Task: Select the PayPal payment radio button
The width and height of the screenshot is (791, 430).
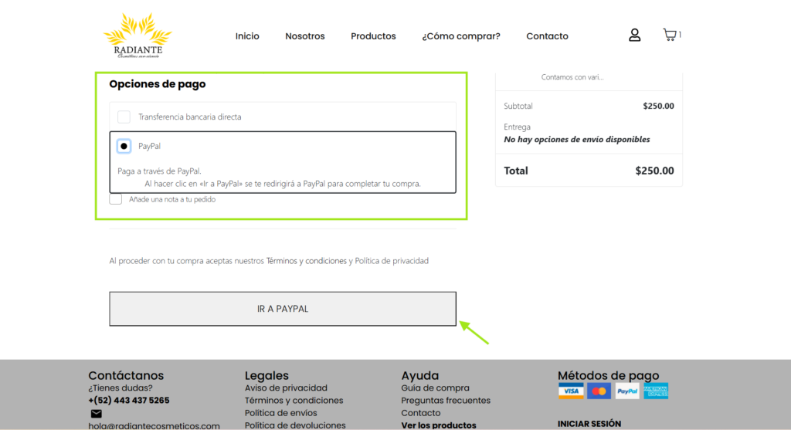Action: coord(124,146)
